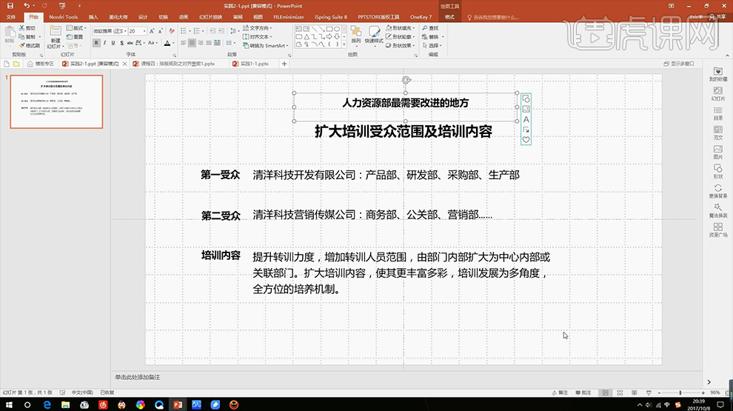Switch to the 插入 Insert ribbon tab
733x411 pixels.
click(x=93, y=17)
